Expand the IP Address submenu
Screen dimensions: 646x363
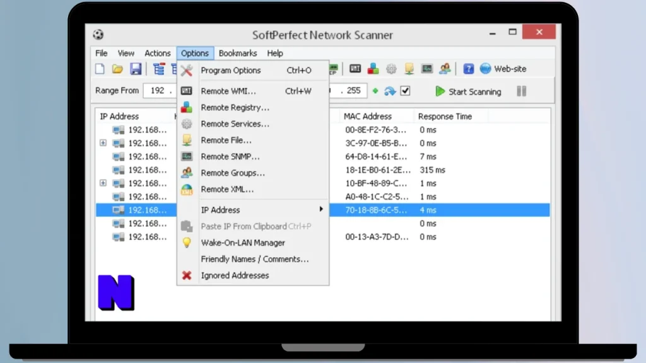253,210
